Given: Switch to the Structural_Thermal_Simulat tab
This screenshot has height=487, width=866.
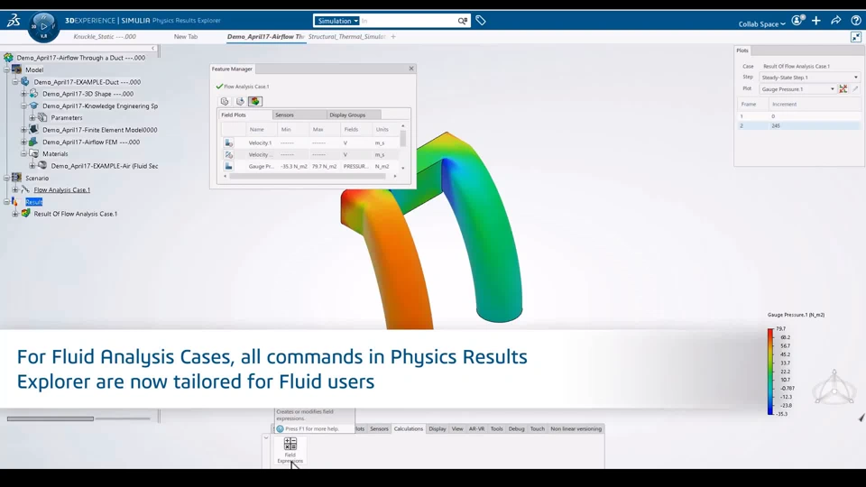Looking at the screenshot, I should click(x=346, y=36).
